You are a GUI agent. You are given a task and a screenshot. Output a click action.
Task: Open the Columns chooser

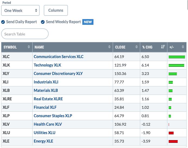click(x=56, y=10)
